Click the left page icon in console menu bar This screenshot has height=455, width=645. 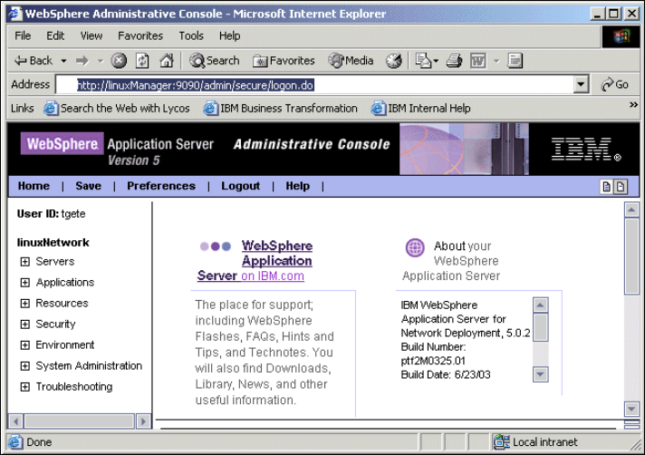coord(606,187)
